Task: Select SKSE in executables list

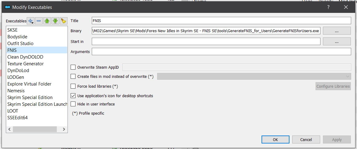Action: [x=37, y=30]
